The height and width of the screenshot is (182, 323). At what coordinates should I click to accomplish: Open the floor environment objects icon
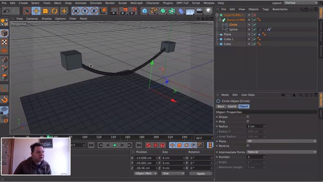(x=190, y=11)
